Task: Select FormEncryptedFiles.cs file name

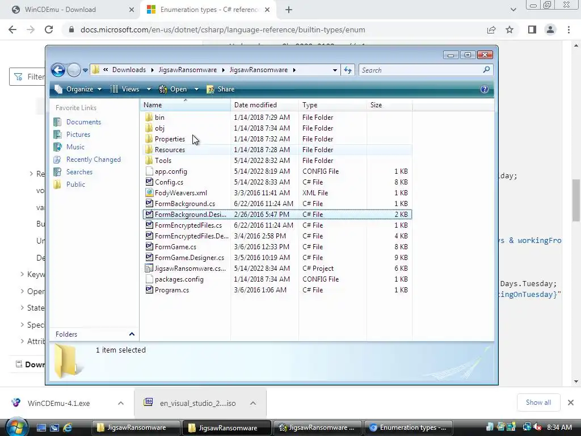Action: [x=188, y=225]
